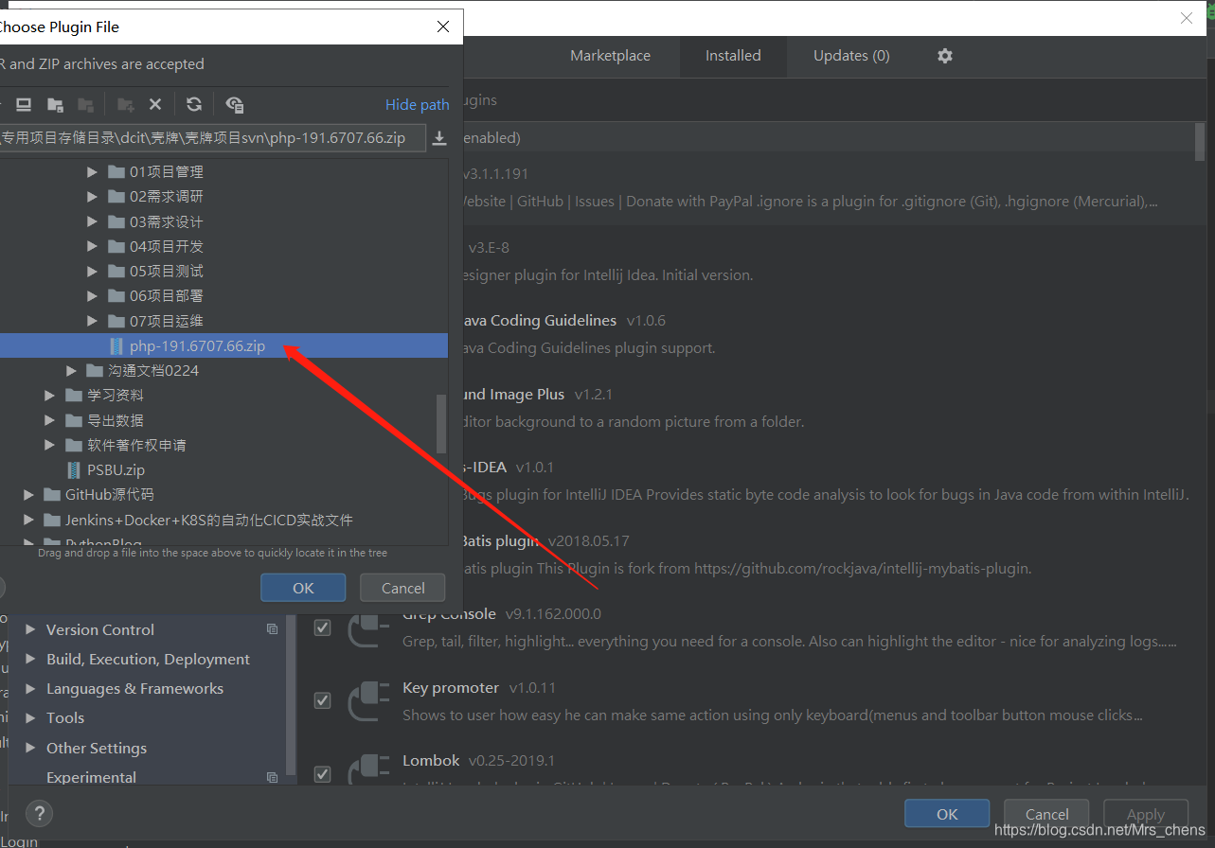The height and width of the screenshot is (848, 1215).
Task: Click copy icon beside Experimental
Action: (273, 777)
